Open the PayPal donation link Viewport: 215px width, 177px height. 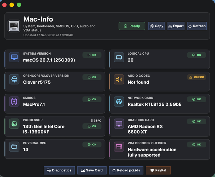click(158, 170)
